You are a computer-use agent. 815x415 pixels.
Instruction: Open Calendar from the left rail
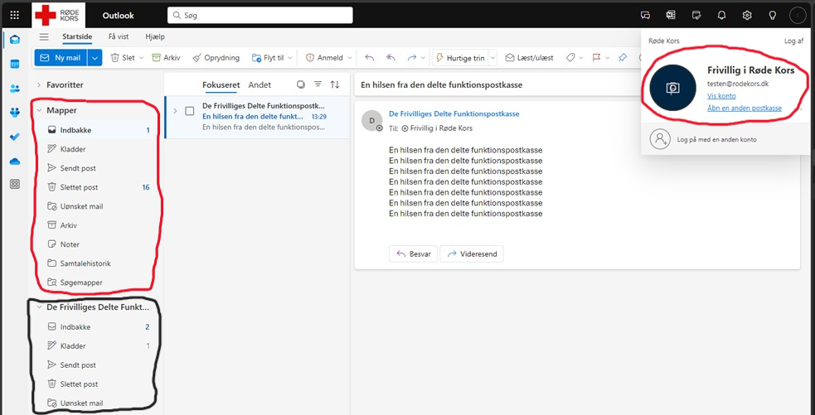(15, 64)
